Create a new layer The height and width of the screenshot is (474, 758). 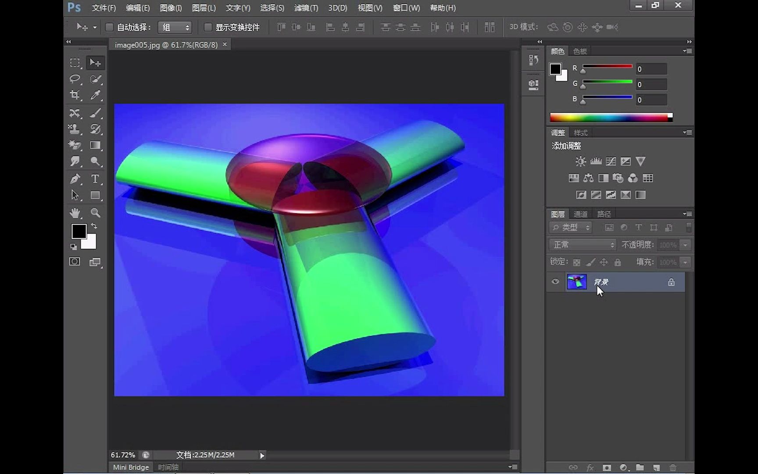(x=656, y=467)
